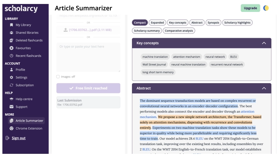The width and height of the screenshot is (279, 159).
Task: Open Deleted flashcards icon
Action: point(12,40)
